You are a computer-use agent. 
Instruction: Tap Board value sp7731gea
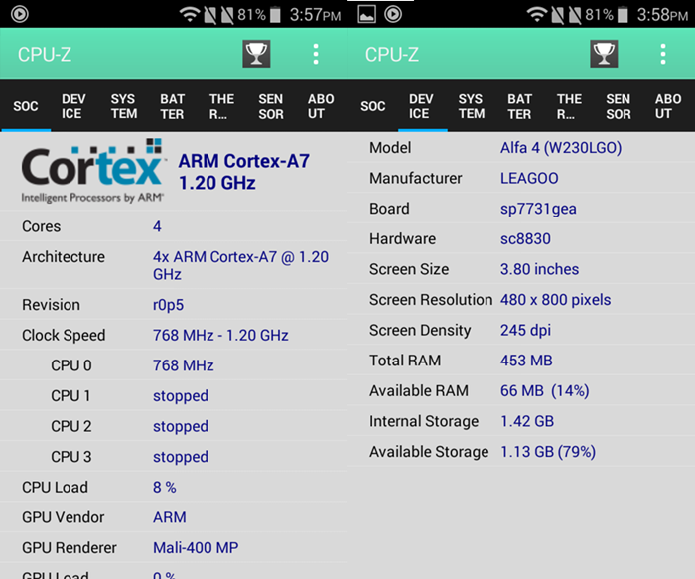(538, 209)
